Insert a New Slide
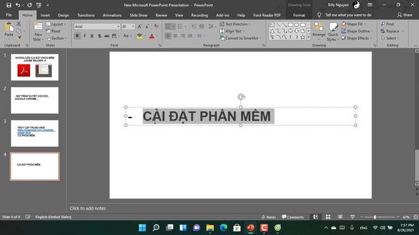 [38, 31]
